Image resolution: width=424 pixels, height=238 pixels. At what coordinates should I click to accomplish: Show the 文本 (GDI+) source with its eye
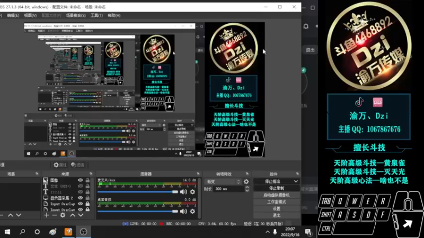coord(81,186)
